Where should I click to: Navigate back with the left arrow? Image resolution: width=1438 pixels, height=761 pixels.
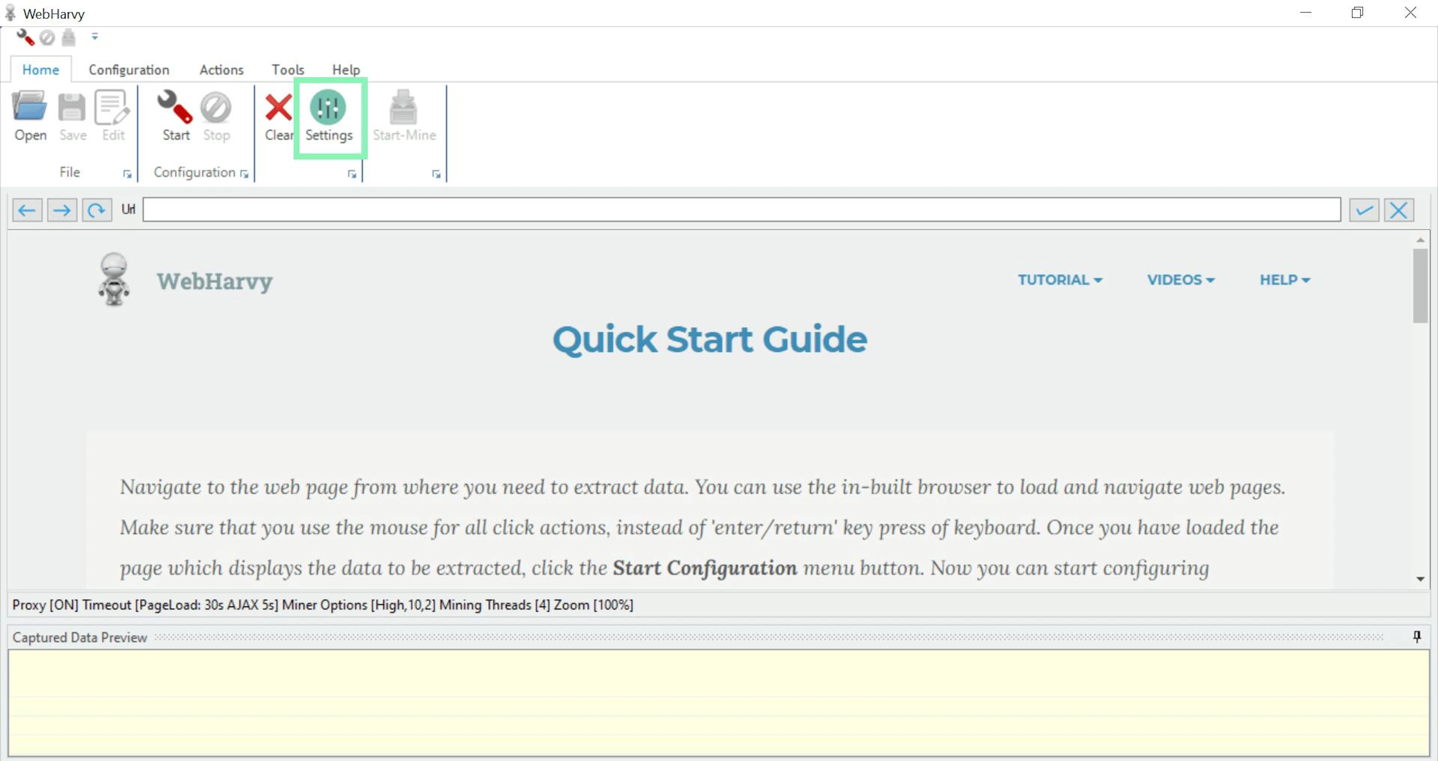coord(27,210)
